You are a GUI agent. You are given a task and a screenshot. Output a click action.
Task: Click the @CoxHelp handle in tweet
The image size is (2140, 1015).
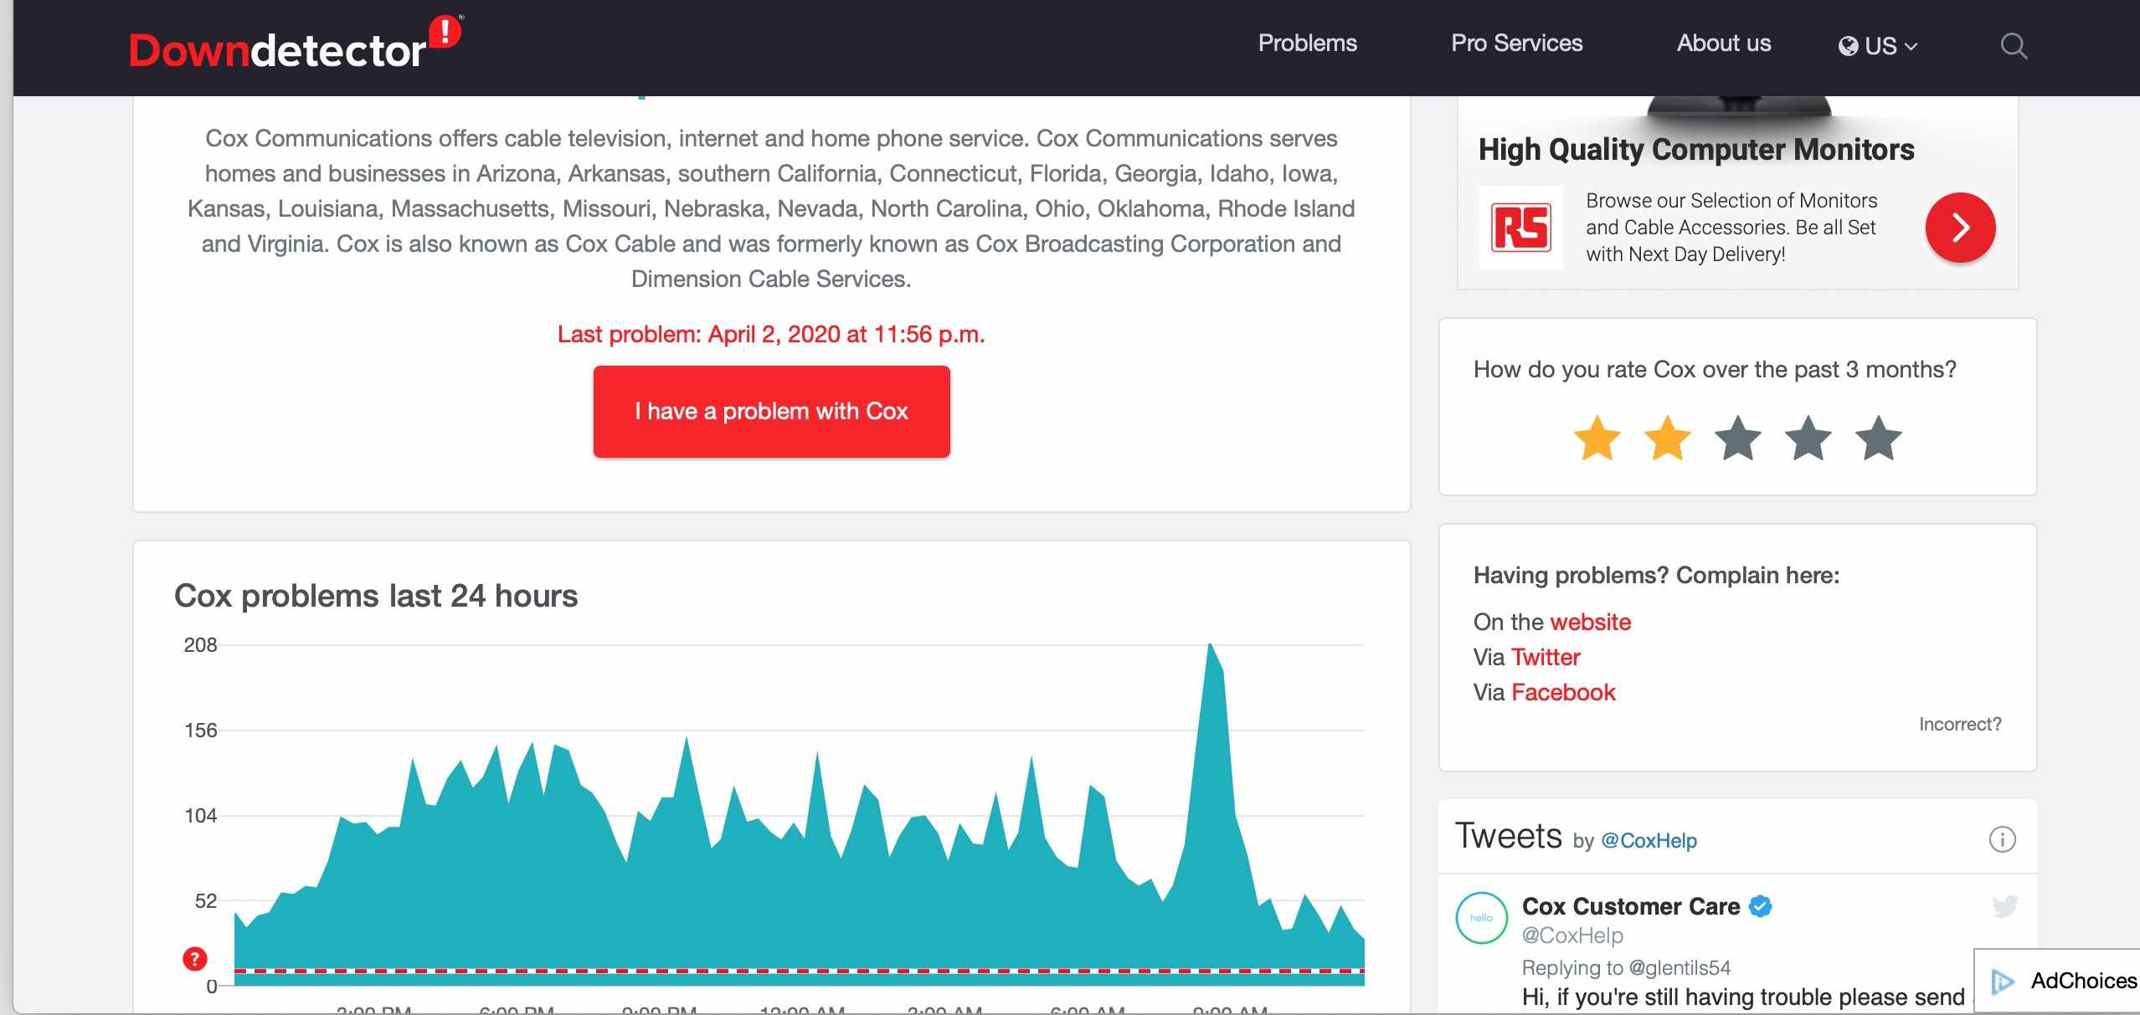[x=1572, y=936]
